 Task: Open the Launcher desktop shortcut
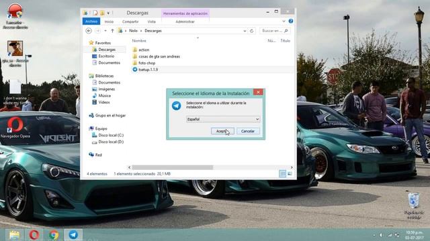(x=15, y=16)
